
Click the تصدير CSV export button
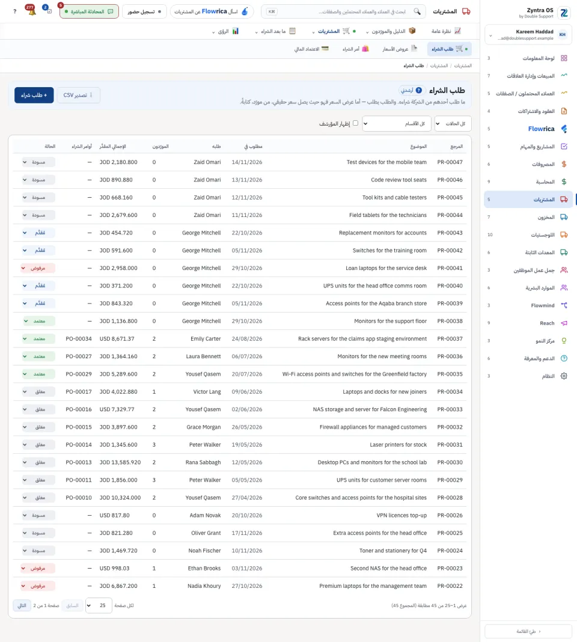pyautogui.click(x=78, y=95)
